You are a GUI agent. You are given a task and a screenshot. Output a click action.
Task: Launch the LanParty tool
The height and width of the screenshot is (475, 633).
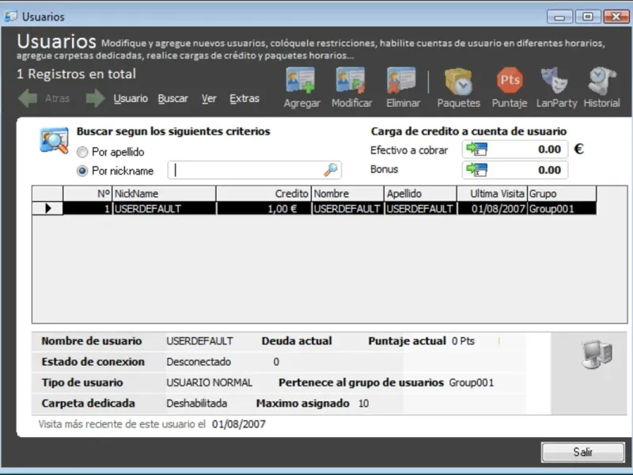tap(555, 80)
